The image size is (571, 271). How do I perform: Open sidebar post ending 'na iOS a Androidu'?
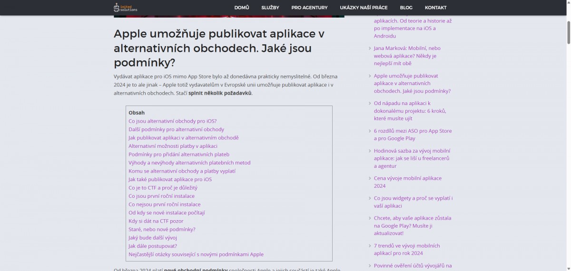coord(413,29)
